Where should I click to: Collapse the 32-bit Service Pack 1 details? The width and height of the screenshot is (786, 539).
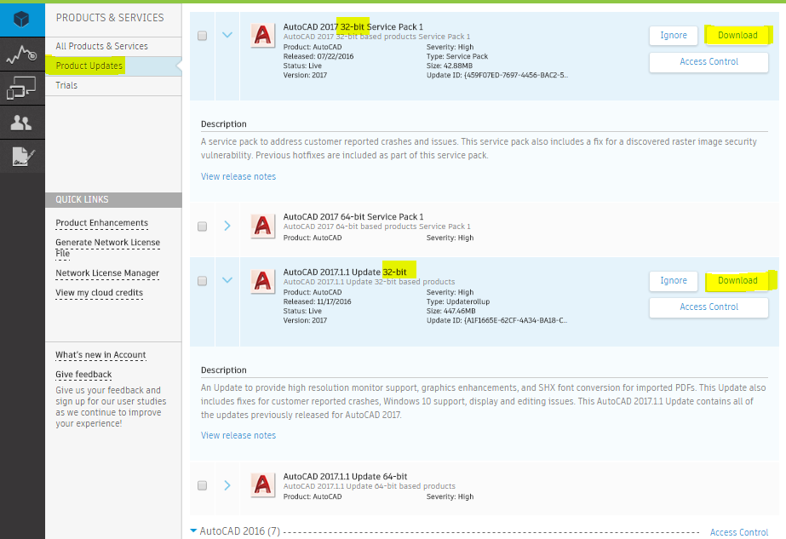227,35
